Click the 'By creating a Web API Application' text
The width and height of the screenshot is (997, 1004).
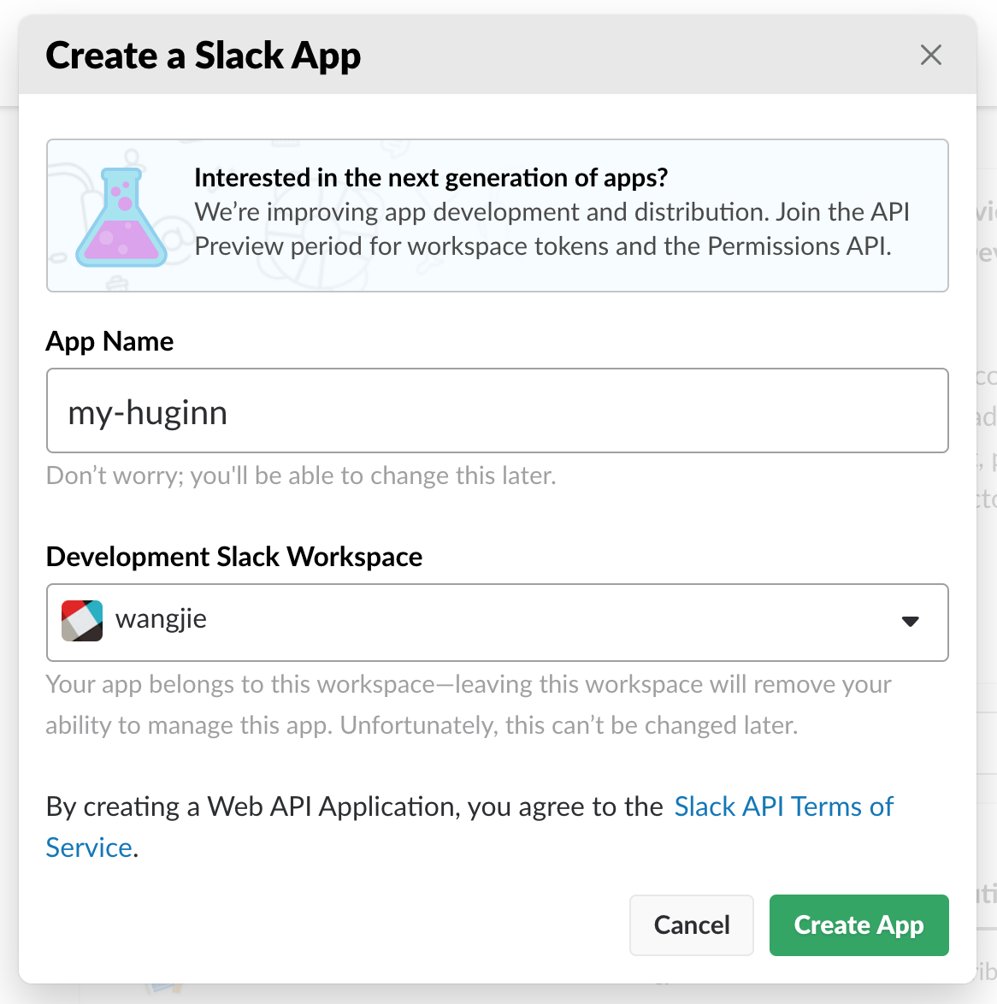[354, 806]
